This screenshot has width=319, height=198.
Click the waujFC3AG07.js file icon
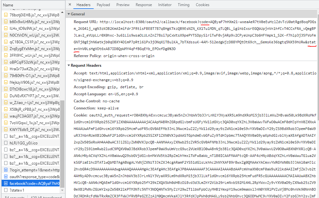(x=6, y=116)
